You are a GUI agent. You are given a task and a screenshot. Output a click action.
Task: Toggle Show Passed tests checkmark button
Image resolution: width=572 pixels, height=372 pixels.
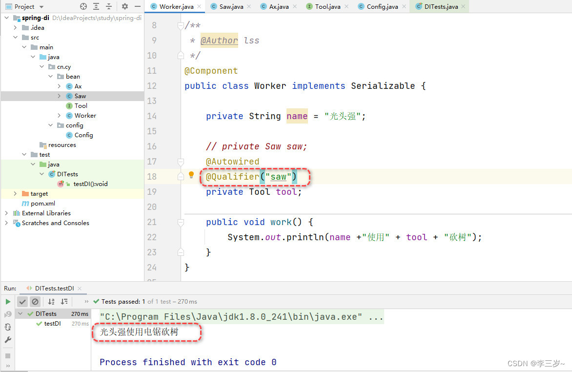(22, 302)
